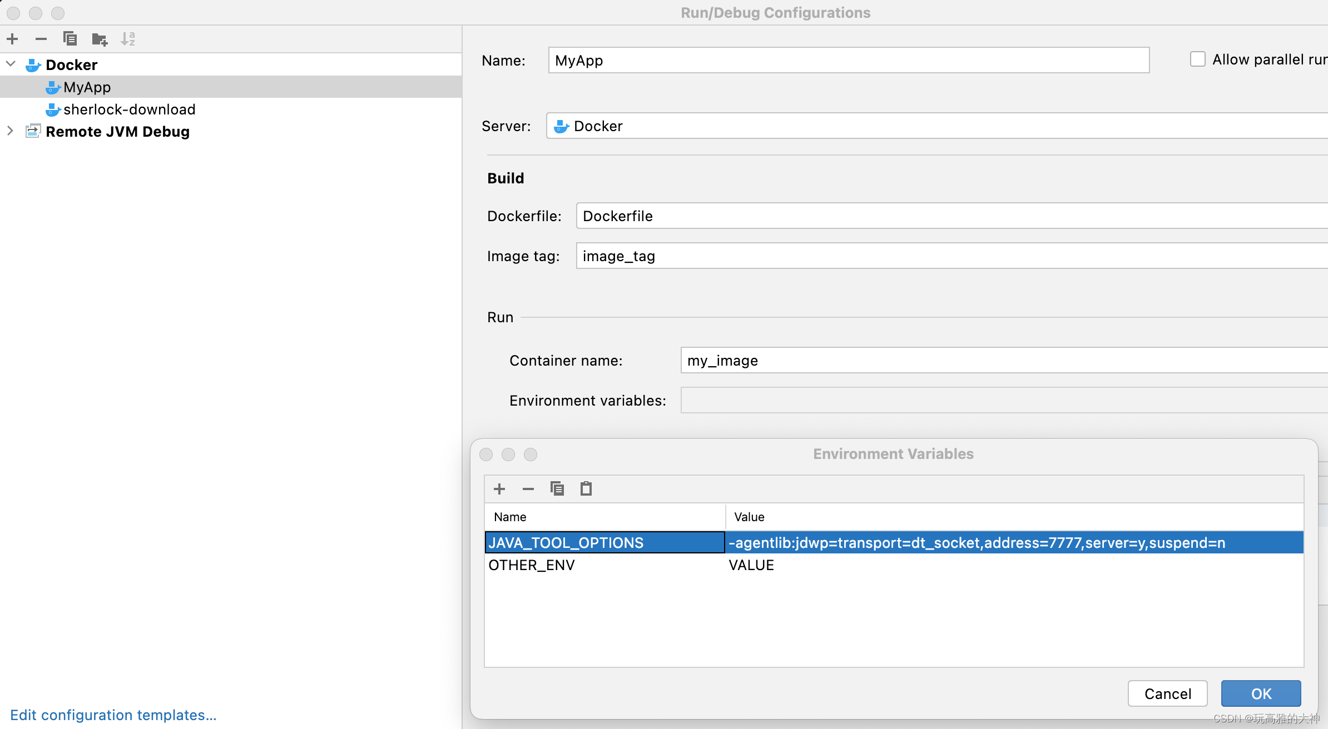Select the sherlock-download configuration
Viewport: 1328px width, 729px height.
coord(130,109)
